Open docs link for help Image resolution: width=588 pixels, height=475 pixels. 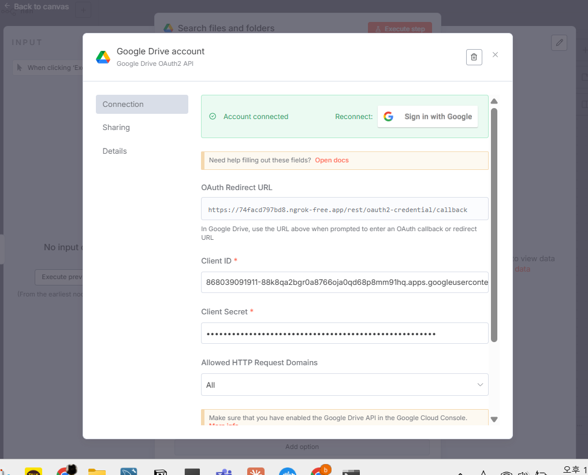(332, 160)
